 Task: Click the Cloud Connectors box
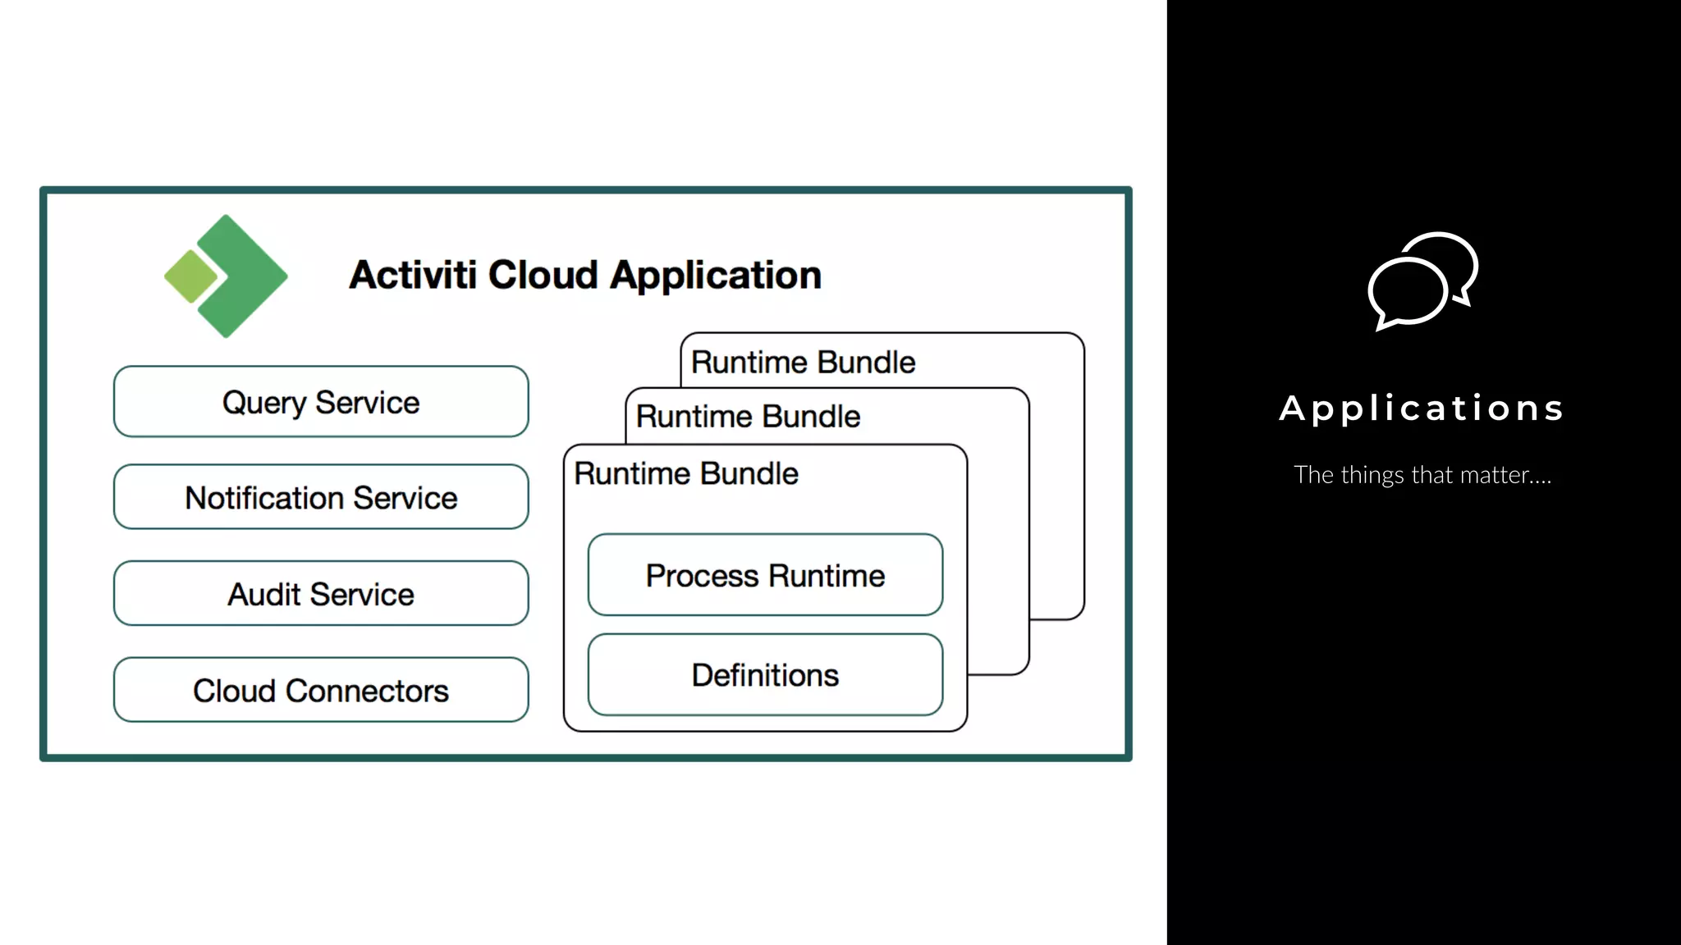pyautogui.click(x=321, y=691)
